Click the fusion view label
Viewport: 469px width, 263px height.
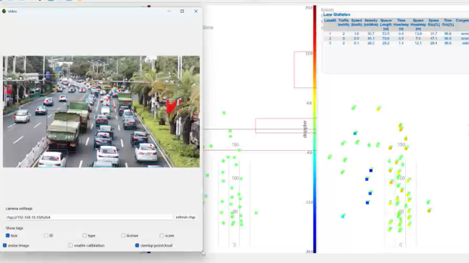(x=327, y=10)
